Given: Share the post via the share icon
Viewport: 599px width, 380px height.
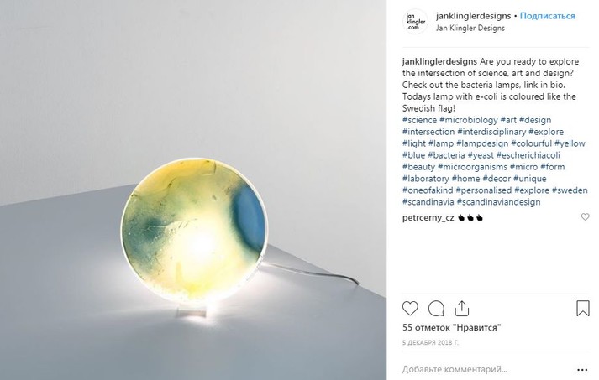Looking at the screenshot, I should tap(461, 308).
